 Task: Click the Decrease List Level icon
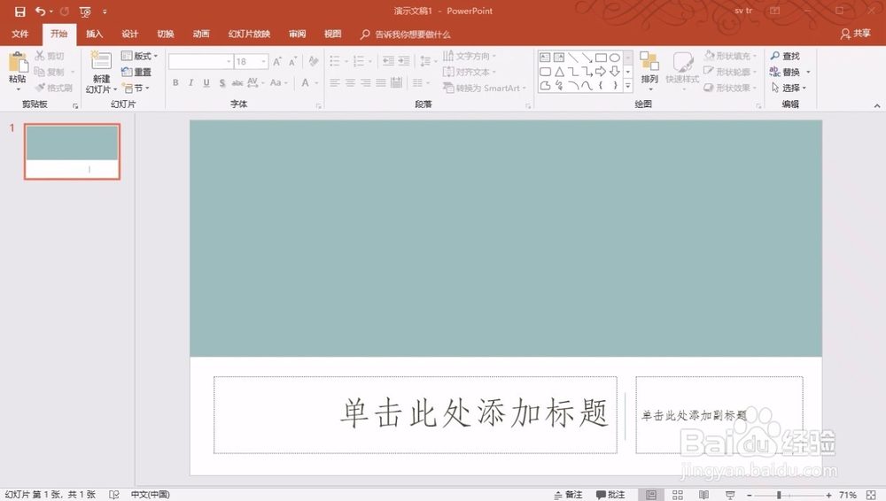click(388, 61)
